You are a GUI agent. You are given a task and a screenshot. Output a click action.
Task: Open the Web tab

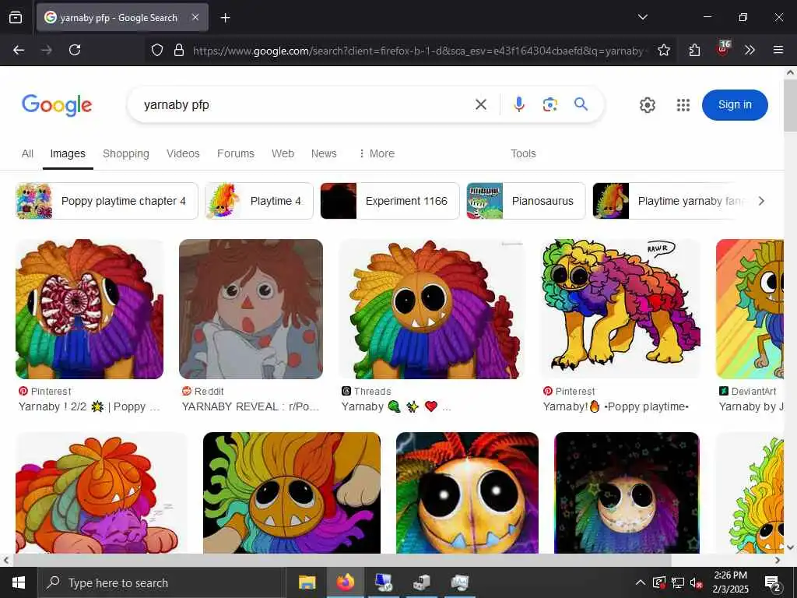click(x=283, y=153)
